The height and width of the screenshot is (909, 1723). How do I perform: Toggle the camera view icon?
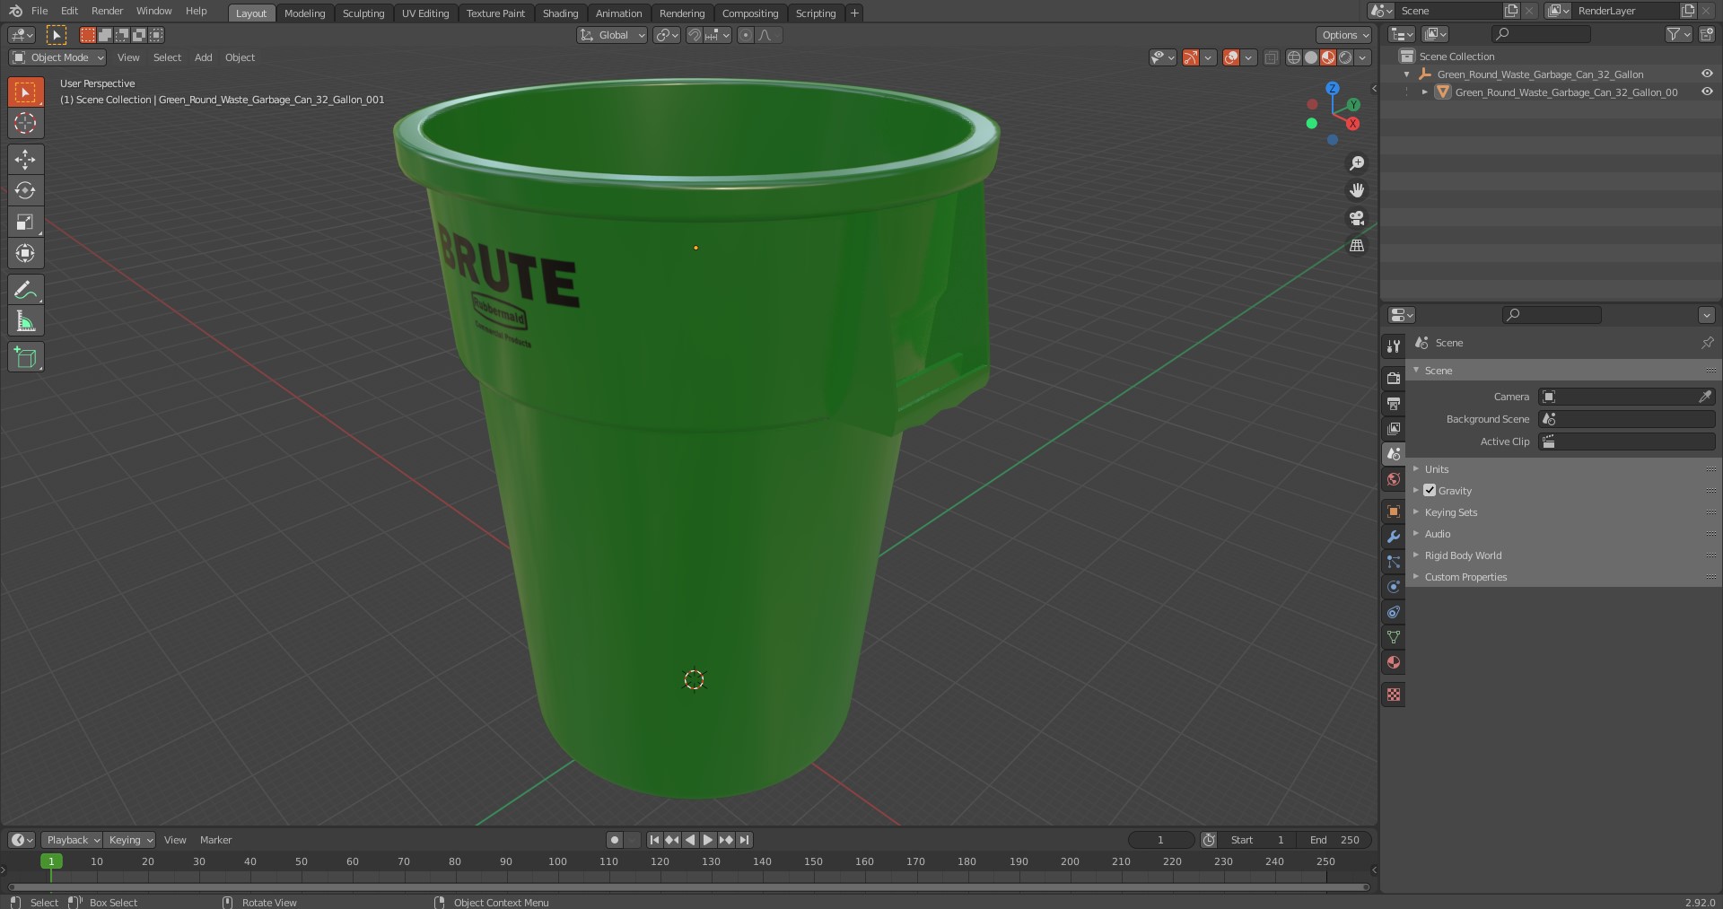coord(1357,218)
